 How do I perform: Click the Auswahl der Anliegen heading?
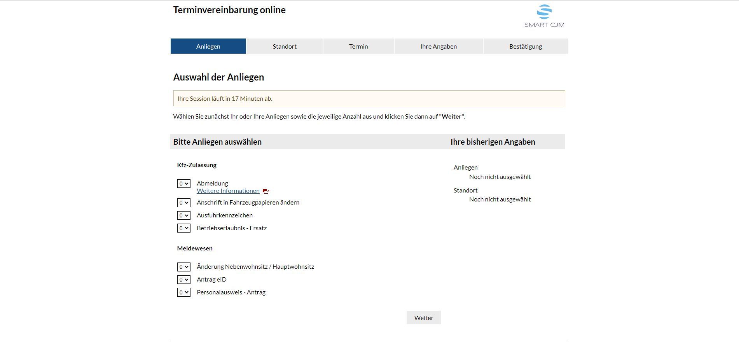[218, 77]
